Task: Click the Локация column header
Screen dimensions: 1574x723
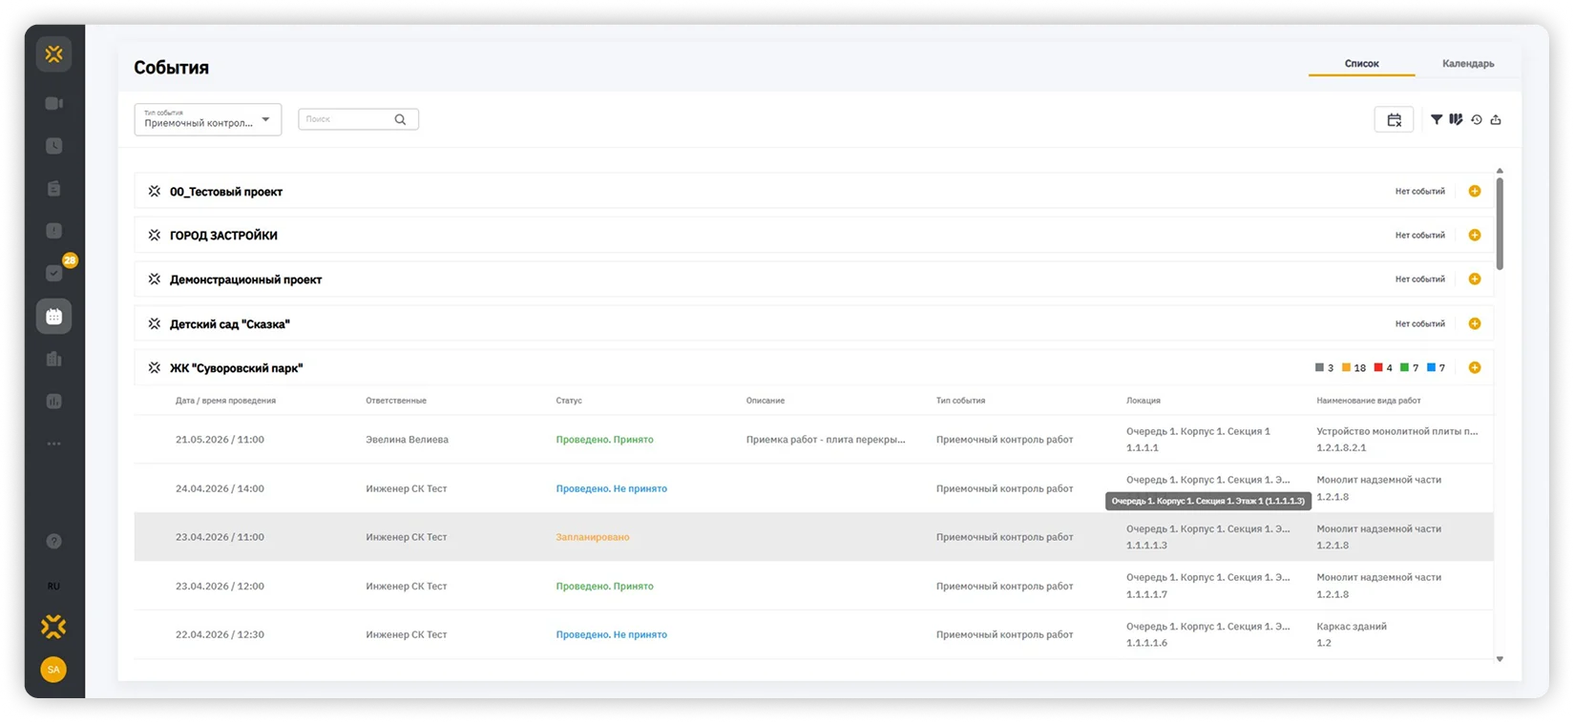Action: [1144, 401]
